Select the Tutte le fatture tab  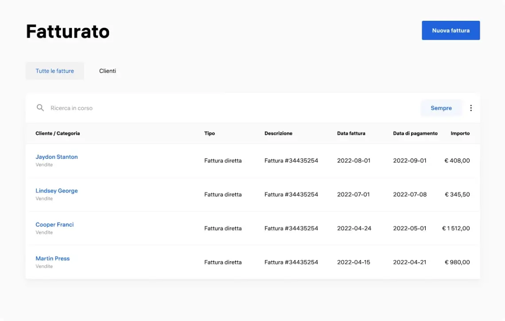(x=54, y=71)
